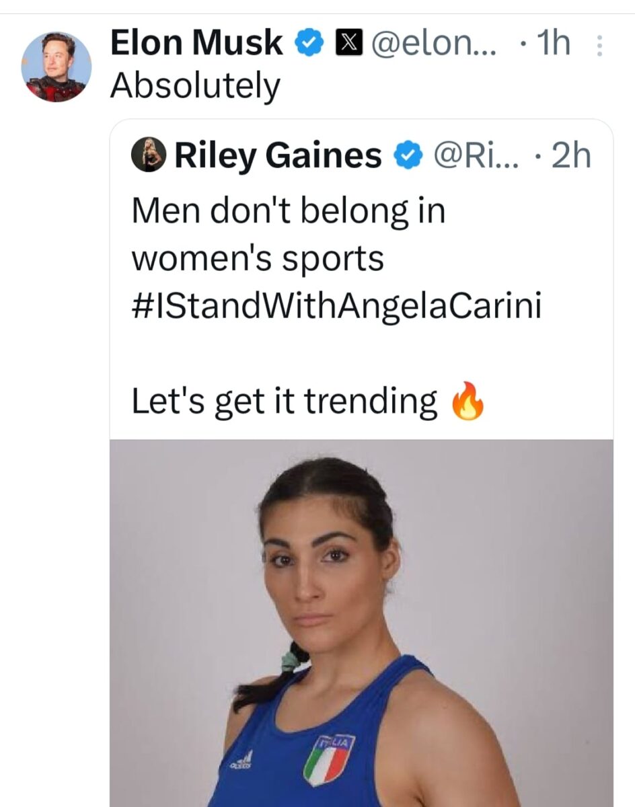
Task: Click "Men don't belong in women's sports" text
Action: pyautogui.click(x=288, y=235)
